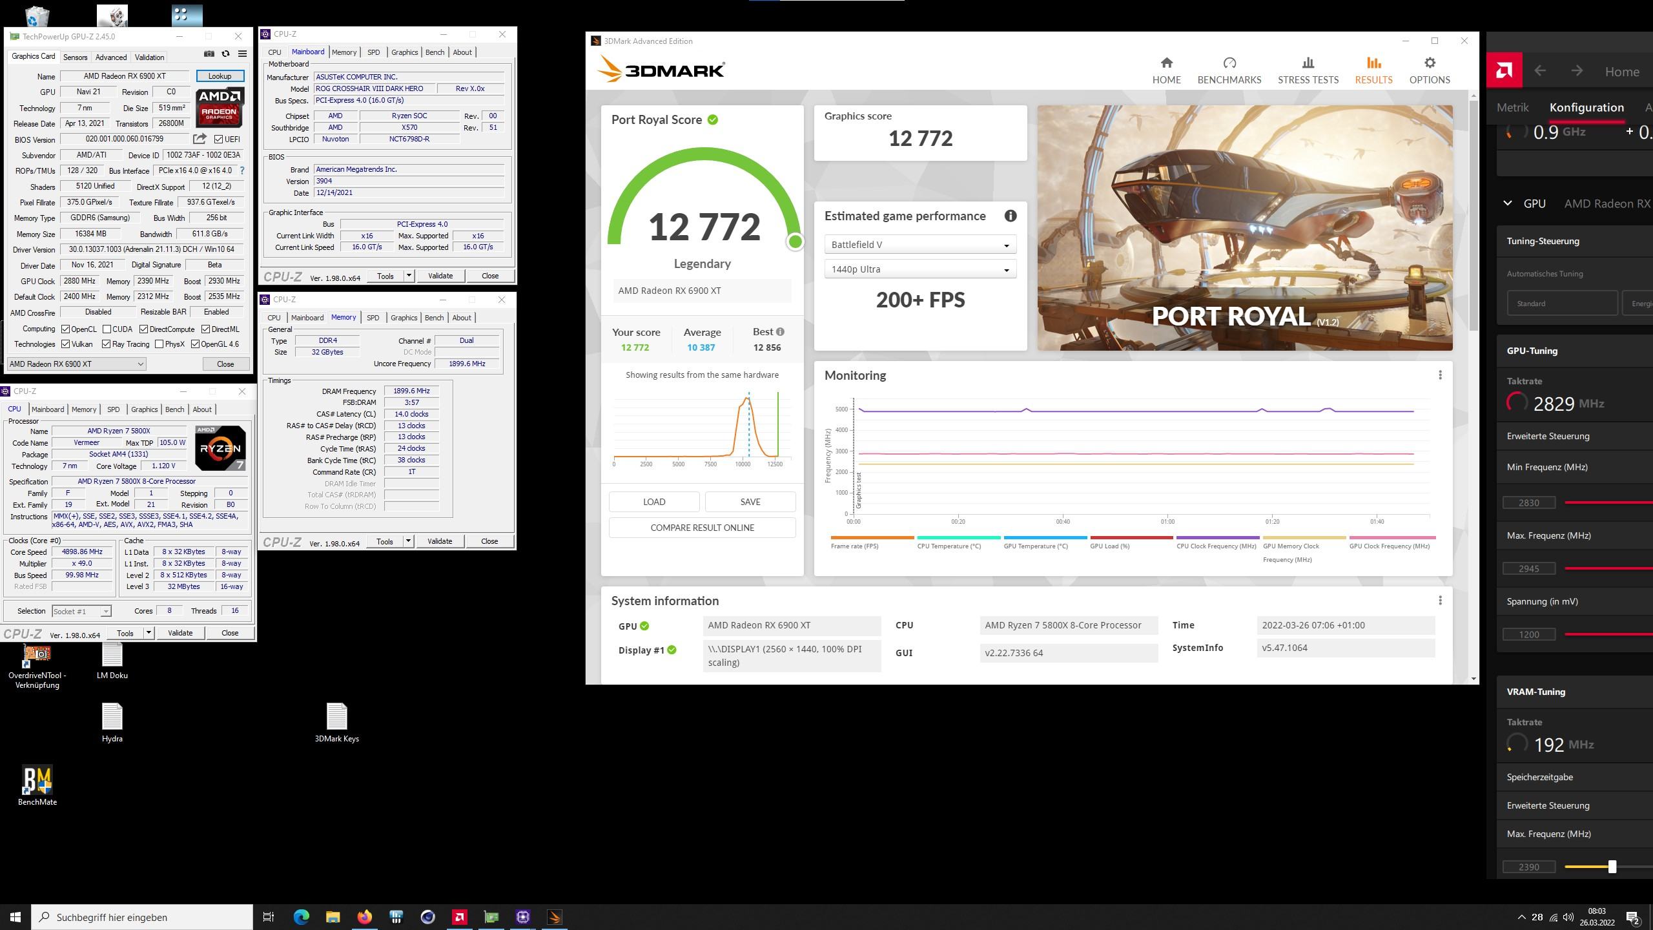
Task: Click the Min Frequenz 2830 input field
Action: click(1529, 502)
